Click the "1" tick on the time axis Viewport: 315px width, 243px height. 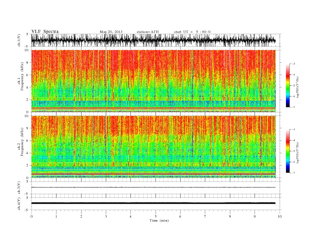point(56,216)
